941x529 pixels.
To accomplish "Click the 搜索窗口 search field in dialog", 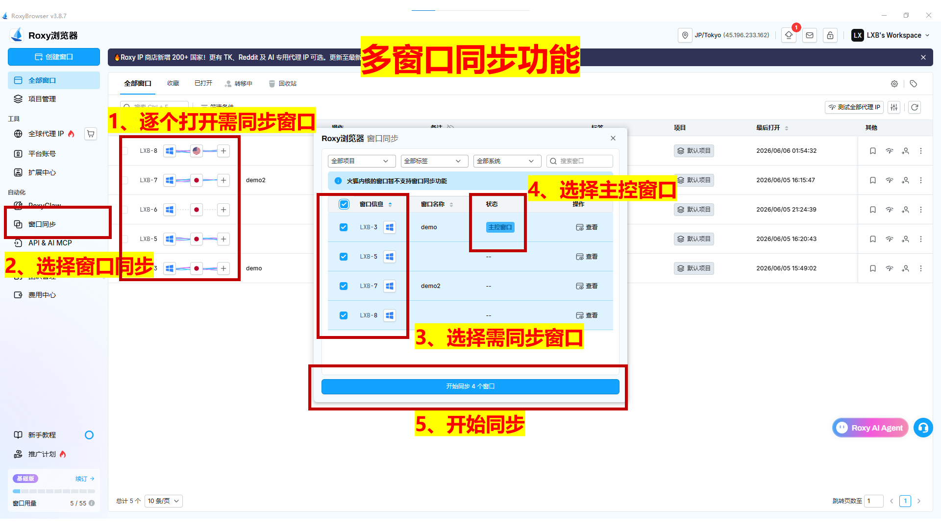I will pyautogui.click(x=580, y=161).
